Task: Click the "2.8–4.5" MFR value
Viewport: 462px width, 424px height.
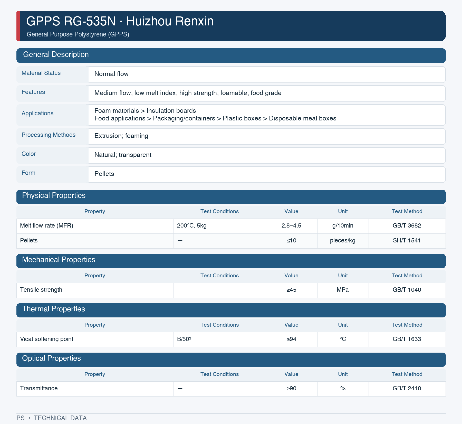Action: point(291,226)
